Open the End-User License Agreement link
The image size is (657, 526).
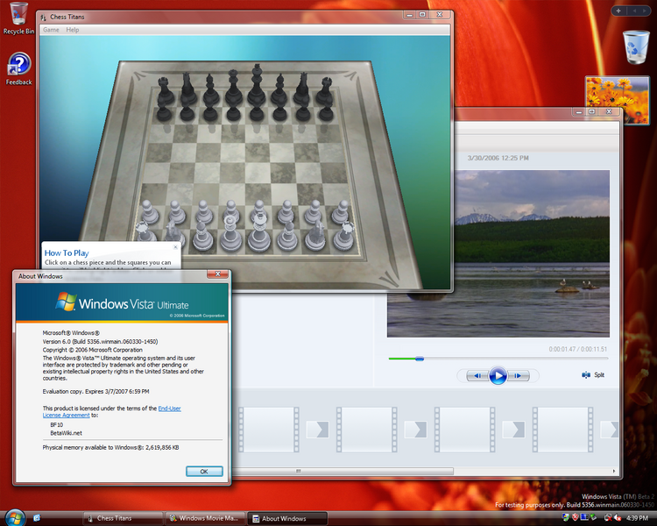pyautogui.click(x=169, y=409)
